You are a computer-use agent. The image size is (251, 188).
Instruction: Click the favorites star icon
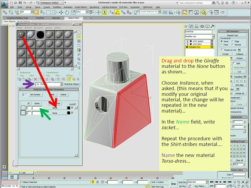pyautogui.click(x=227, y=3)
